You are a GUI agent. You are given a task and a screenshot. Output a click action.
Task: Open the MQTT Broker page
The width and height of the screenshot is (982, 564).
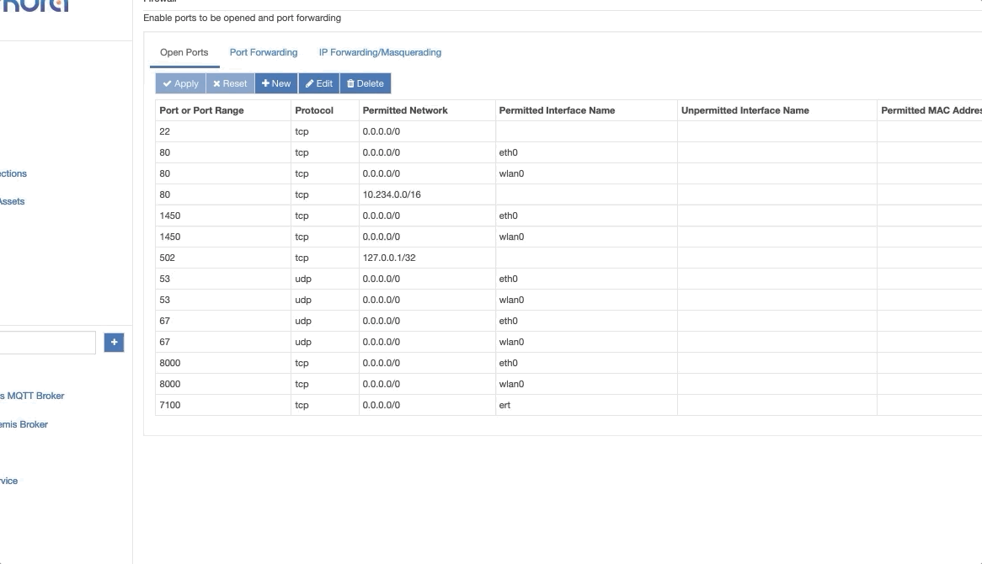pos(34,395)
